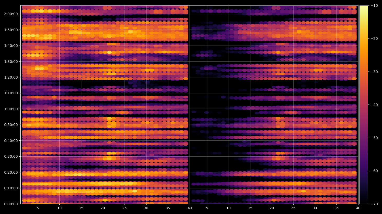Click tick label 30 under the left heatmap
Screen dimensions: 382x214
tap(146, 208)
